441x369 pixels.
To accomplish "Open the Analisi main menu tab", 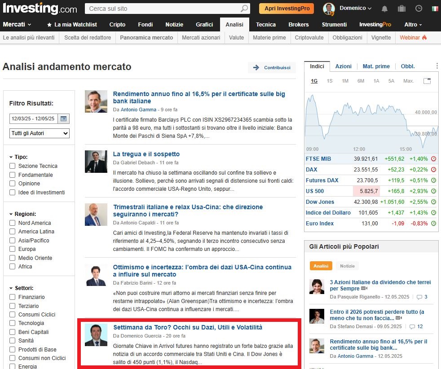I will click(x=234, y=24).
